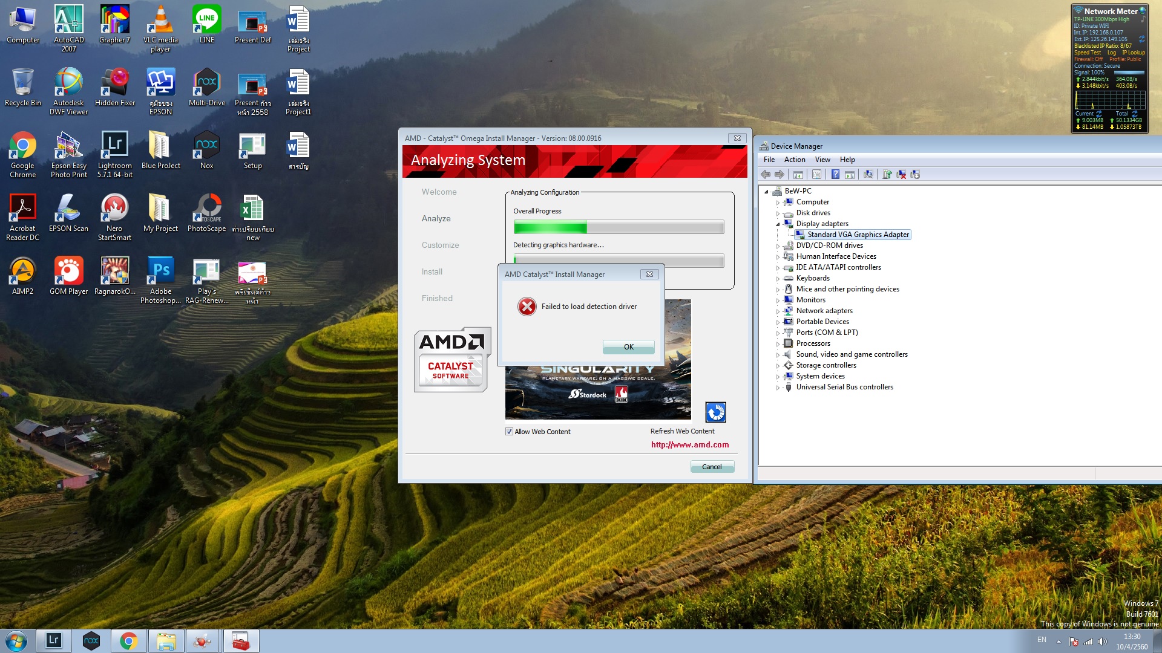The image size is (1162, 653).
Task: Expand Sound, video and game controllers
Action: [x=778, y=354]
